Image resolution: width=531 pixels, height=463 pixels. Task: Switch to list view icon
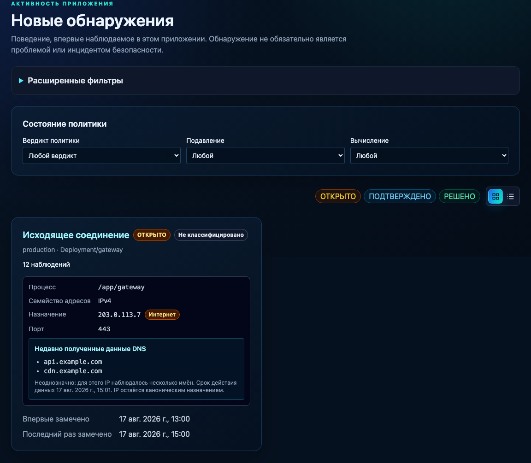point(510,196)
